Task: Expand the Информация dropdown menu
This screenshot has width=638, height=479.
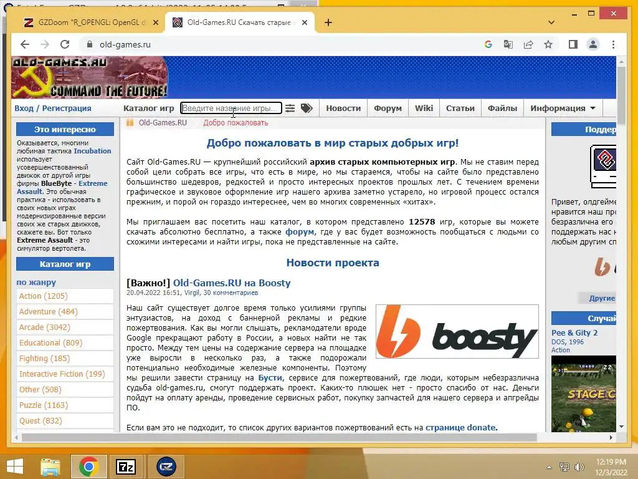Action: click(563, 109)
